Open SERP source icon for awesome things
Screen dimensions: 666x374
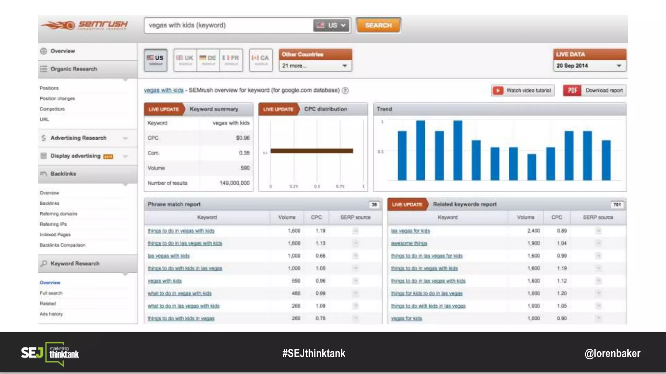pos(598,243)
